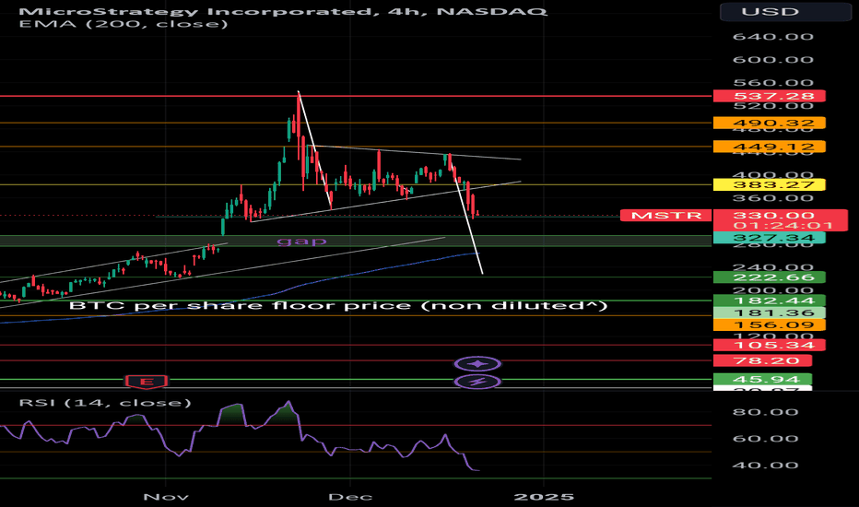Screen dimensions: 859x507
Task: Select the orange 156.09 price label
Action: pyautogui.click(x=770, y=325)
